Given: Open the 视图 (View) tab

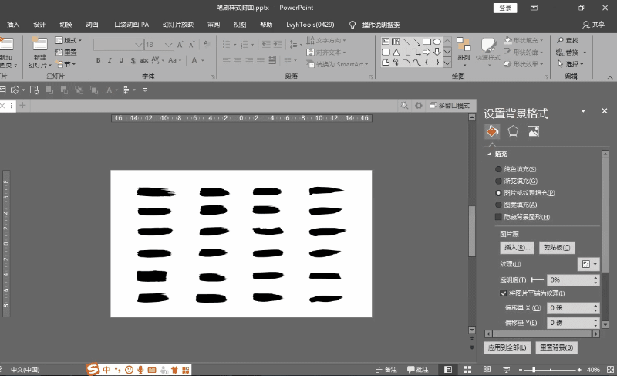Looking at the screenshot, I should pyautogui.click(x=240, y=25).
